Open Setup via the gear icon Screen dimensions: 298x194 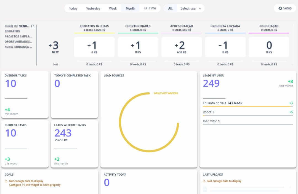pyautogui.click(x=280, y=8)
